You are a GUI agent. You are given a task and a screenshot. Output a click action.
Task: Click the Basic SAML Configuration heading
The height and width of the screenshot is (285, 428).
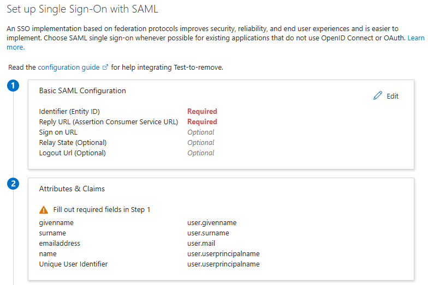(82, 91)
